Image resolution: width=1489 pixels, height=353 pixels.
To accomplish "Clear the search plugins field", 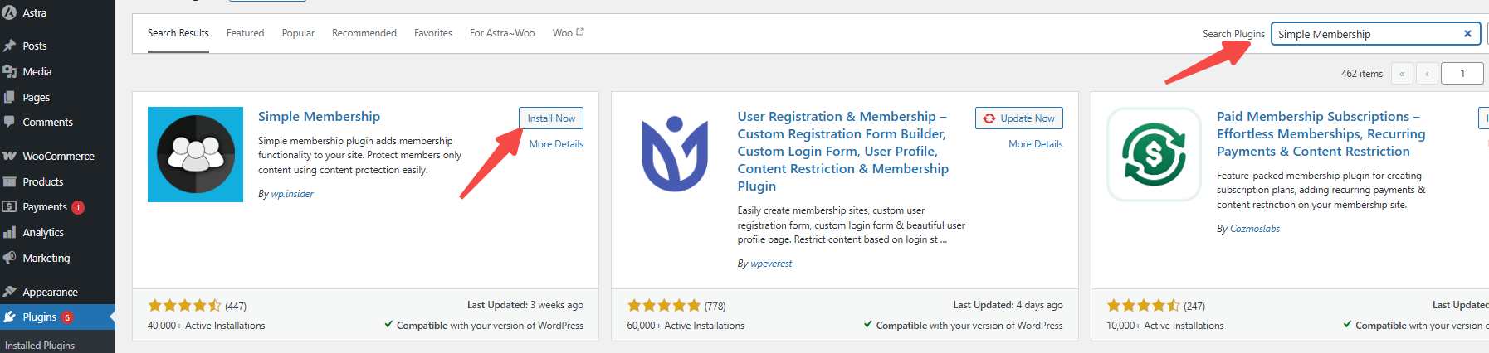I will pos(1467,34).
